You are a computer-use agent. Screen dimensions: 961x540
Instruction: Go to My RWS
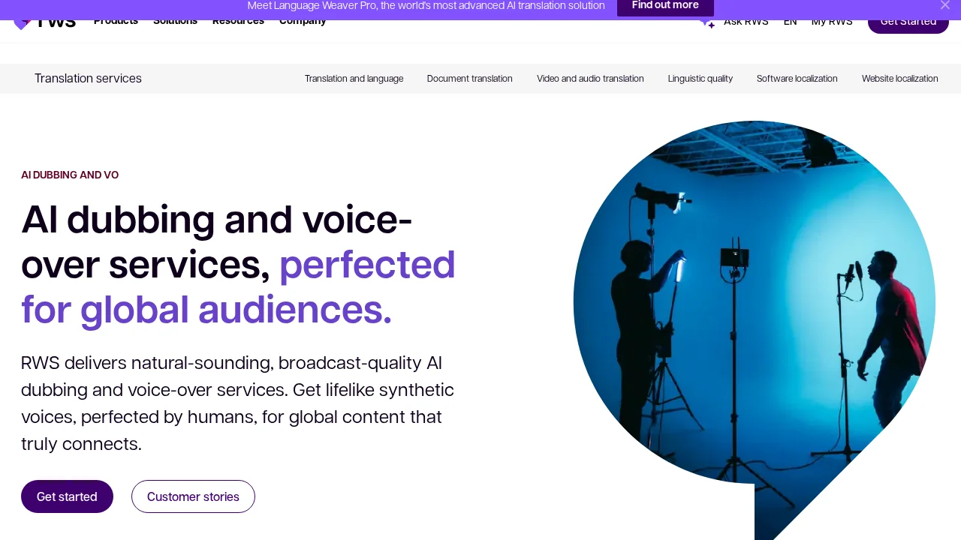pyautogui.click(x=832, y=22)
